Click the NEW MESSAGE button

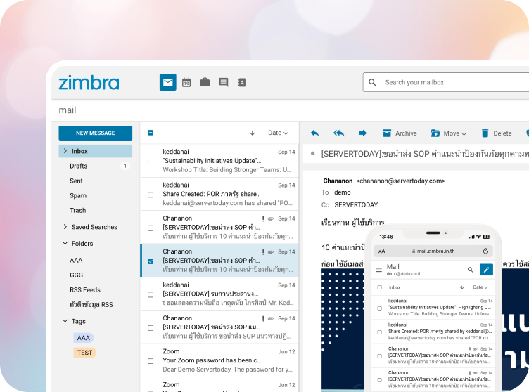coord(96,133)
